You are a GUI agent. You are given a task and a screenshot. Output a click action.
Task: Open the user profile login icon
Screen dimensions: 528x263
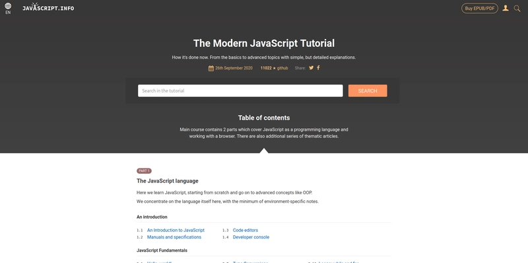pyautogui.click(x=506, y=8)
